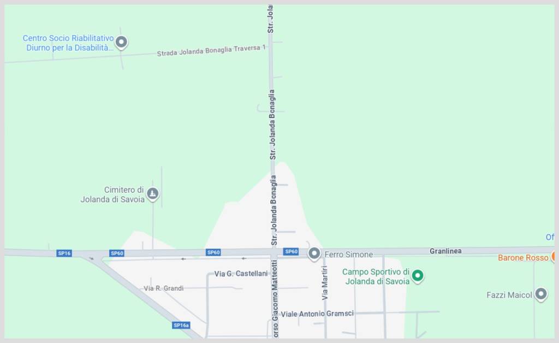Click the Cimitero di Jolanda di Savoia label
Screen dimensions: 559x343
(112, 194)
